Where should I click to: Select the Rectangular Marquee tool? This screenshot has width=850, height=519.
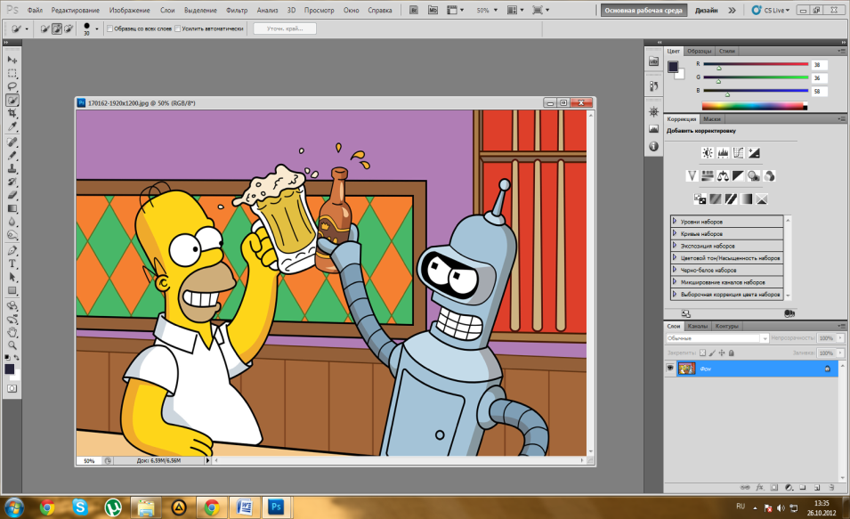tap(12, 73)
